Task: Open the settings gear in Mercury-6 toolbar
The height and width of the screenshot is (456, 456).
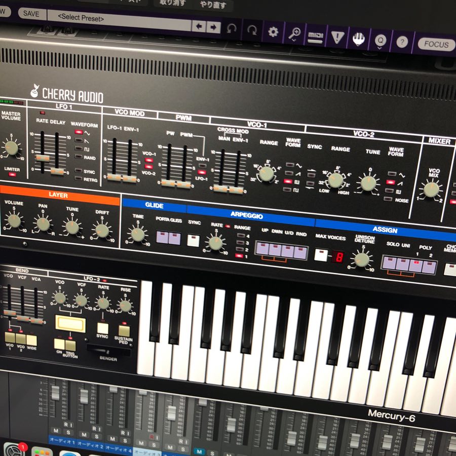Action: click(x=273, y=32)
